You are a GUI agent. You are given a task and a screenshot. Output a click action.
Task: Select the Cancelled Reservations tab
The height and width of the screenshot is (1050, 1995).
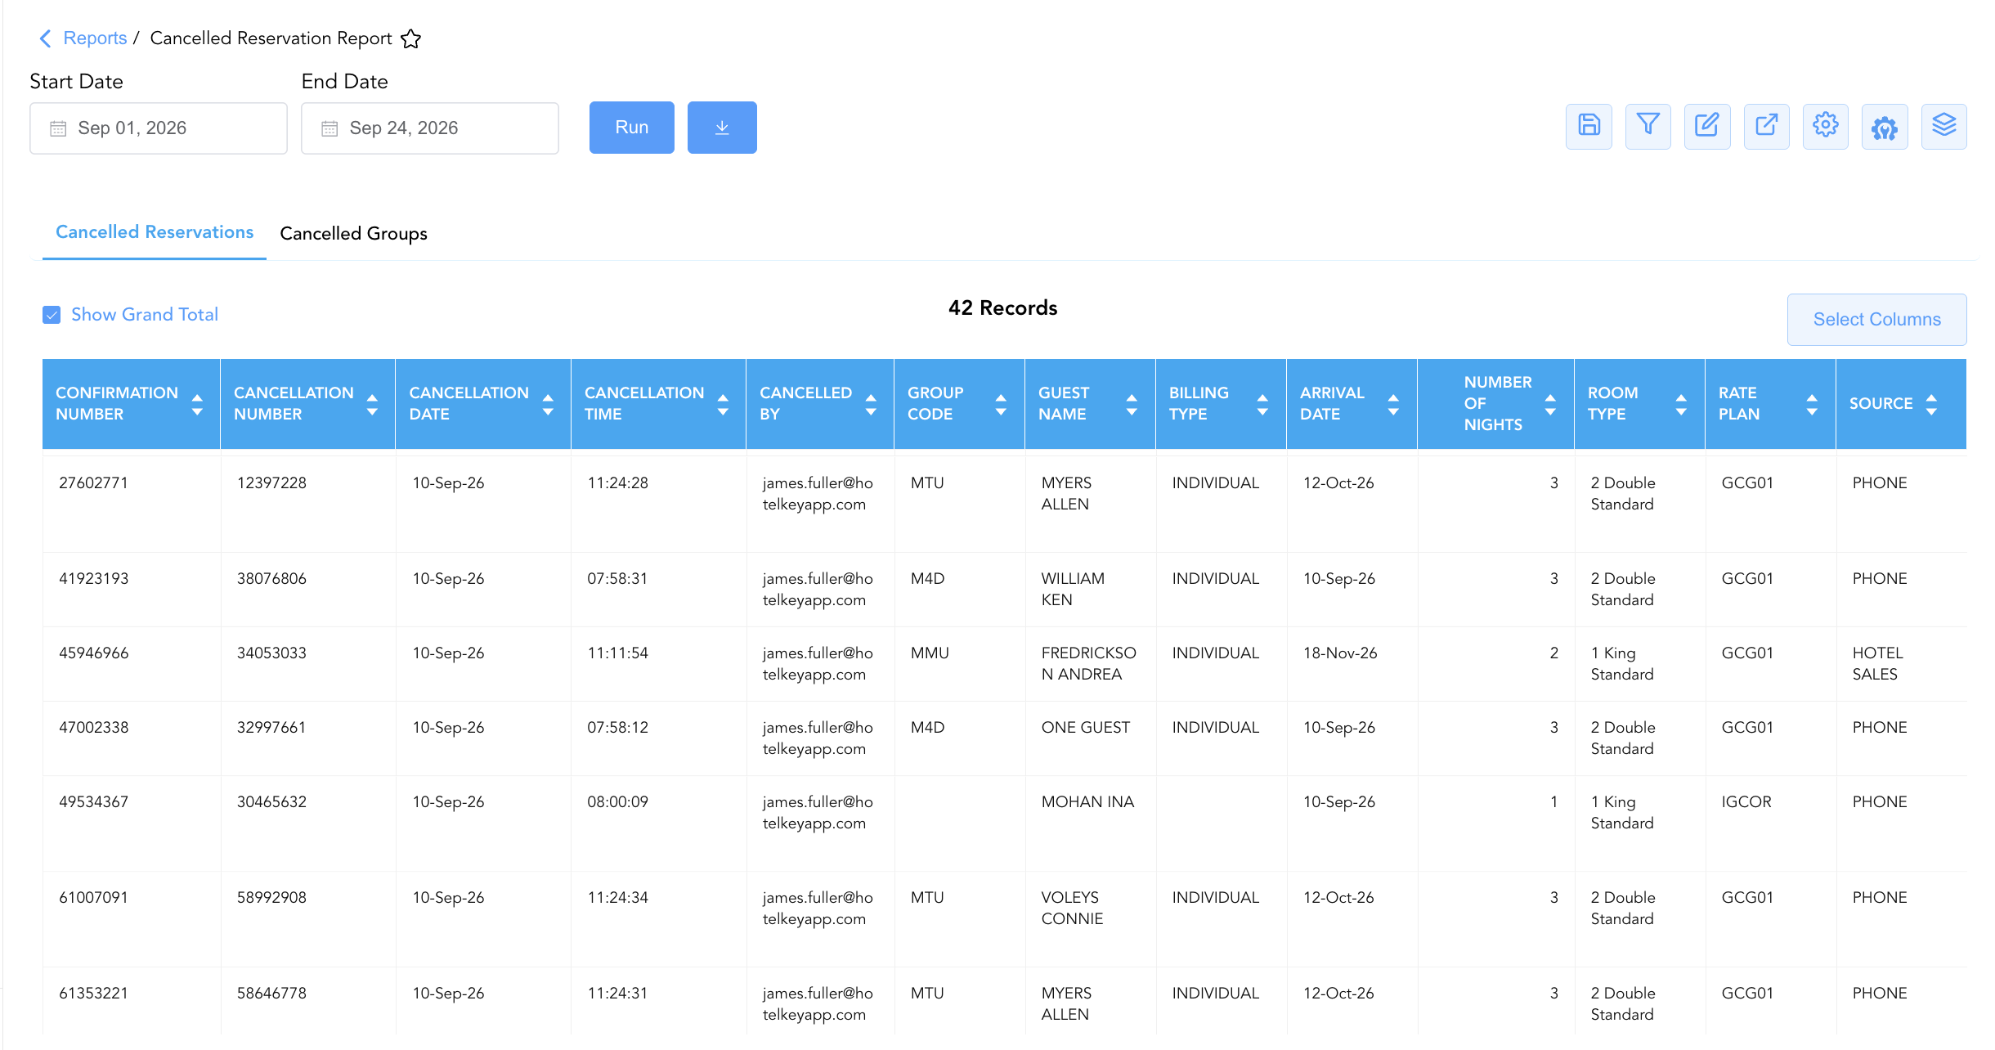pos(155,232)
